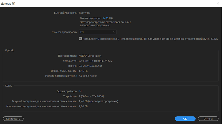Click the Лучевая трассировка label
Viewport: 222px width, 124px height.
65,32
